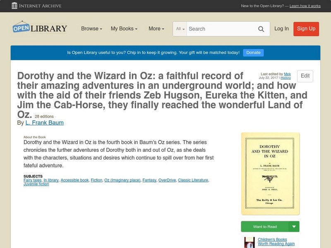Select the Juvenile fiction subject link
Viewport: 331px width, 248px height.
click(36, 184)
